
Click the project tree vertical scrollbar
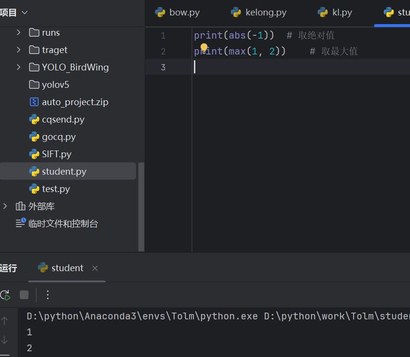coord(141,203)
